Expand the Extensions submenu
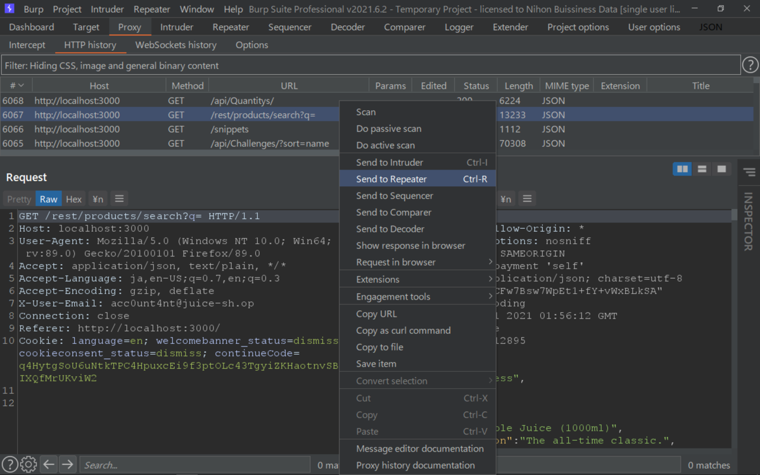The image size is (760, 475). tap(417, 279)
